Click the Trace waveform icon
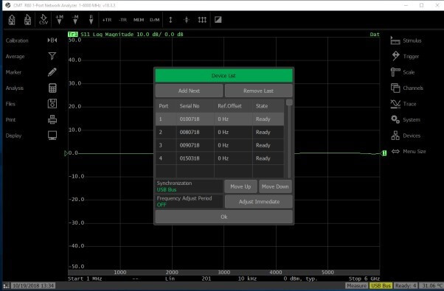This screenshot has height=291, width=444. tap(395, 104)
